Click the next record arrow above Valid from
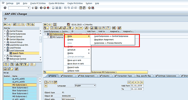Viewport: 188px width, 100px height. pos(139,82)
